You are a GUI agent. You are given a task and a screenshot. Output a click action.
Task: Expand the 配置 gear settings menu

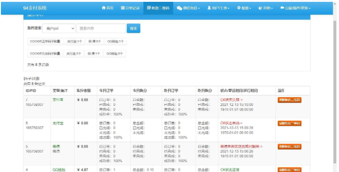(244, 8)
